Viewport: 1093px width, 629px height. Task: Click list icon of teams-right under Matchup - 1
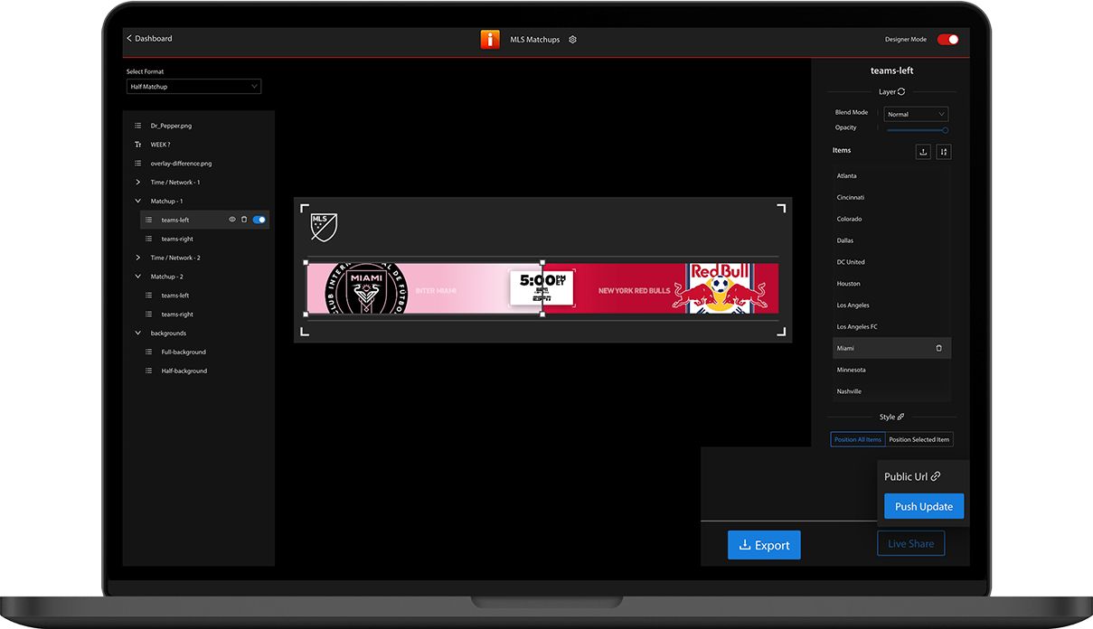149,239
